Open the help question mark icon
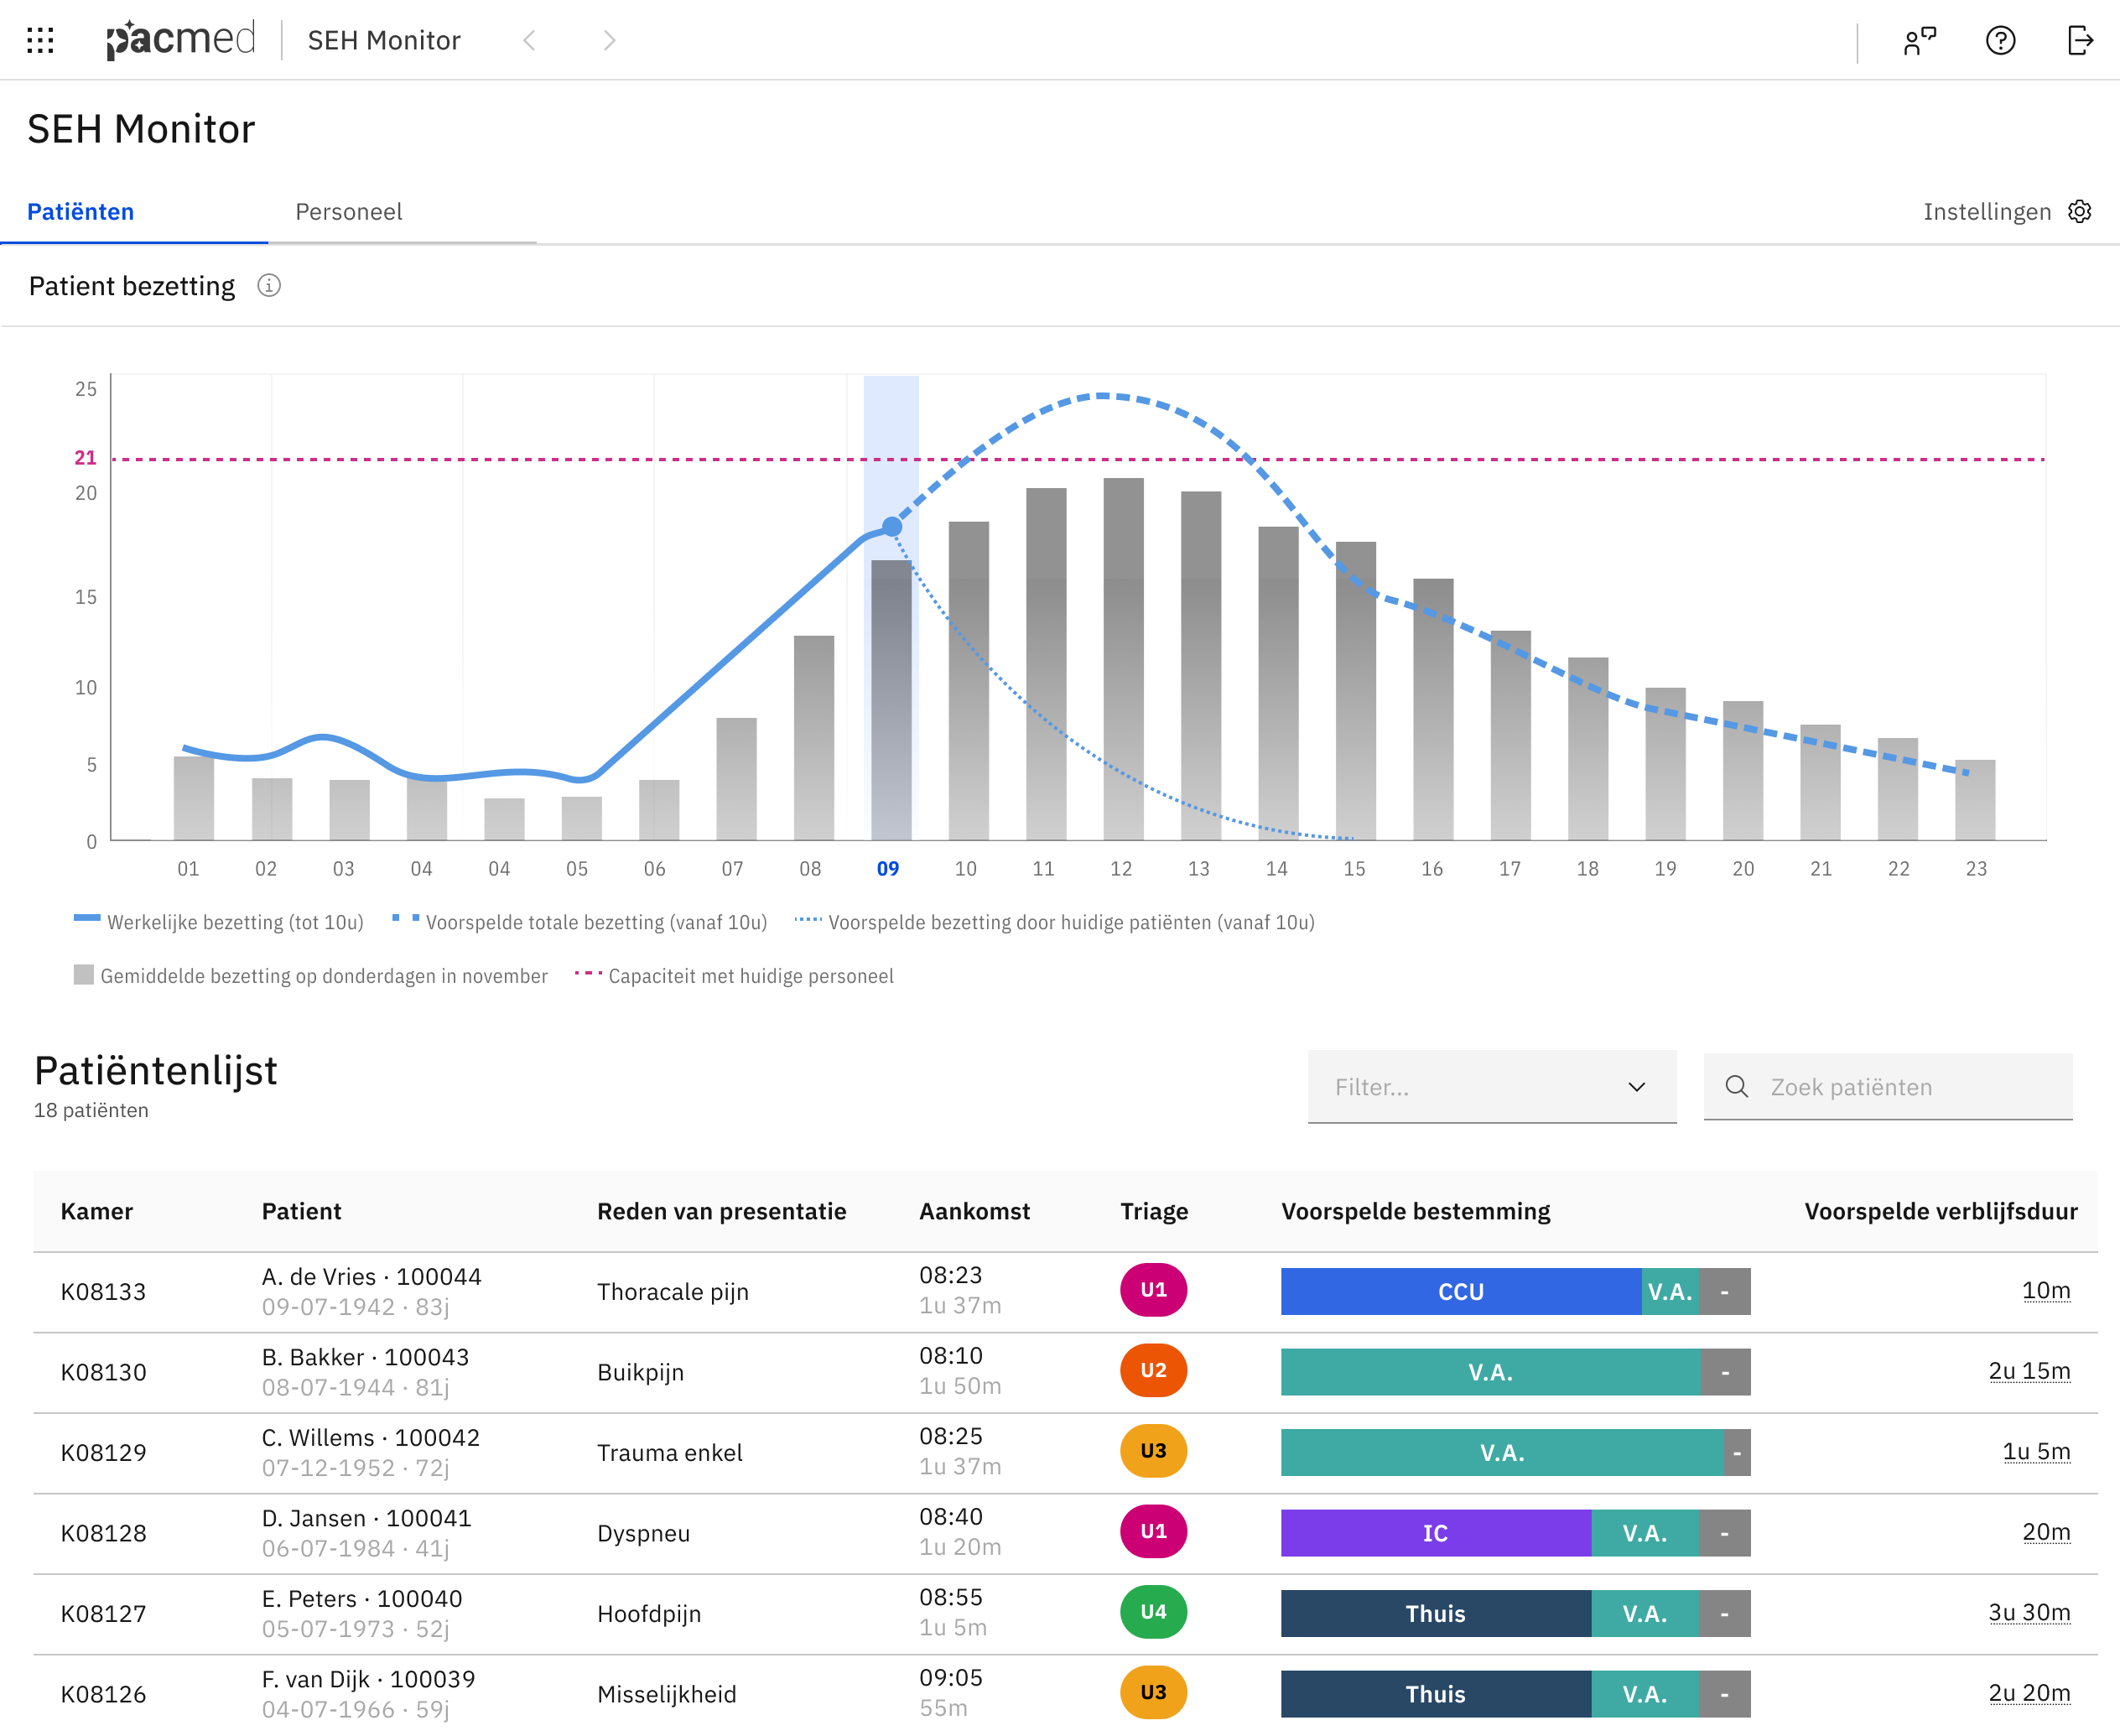This screenshot has height=1736, width=2120. pyautogui.click(x=2000, y=40)
